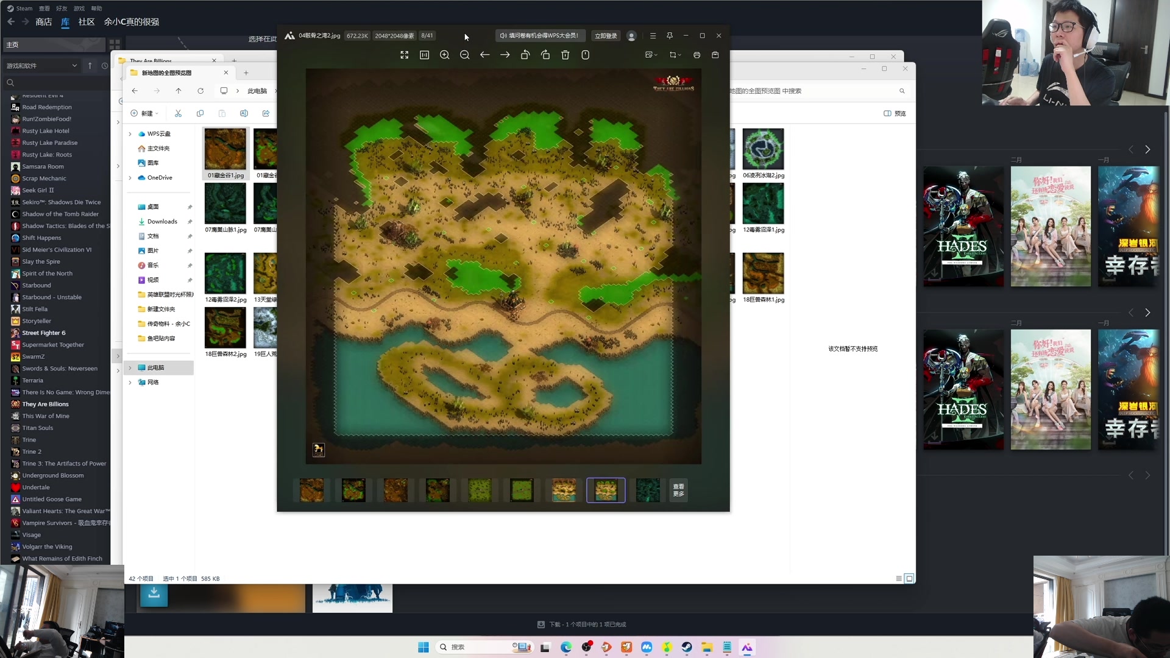Go to previous image in viewer

[x=485, y=55]
